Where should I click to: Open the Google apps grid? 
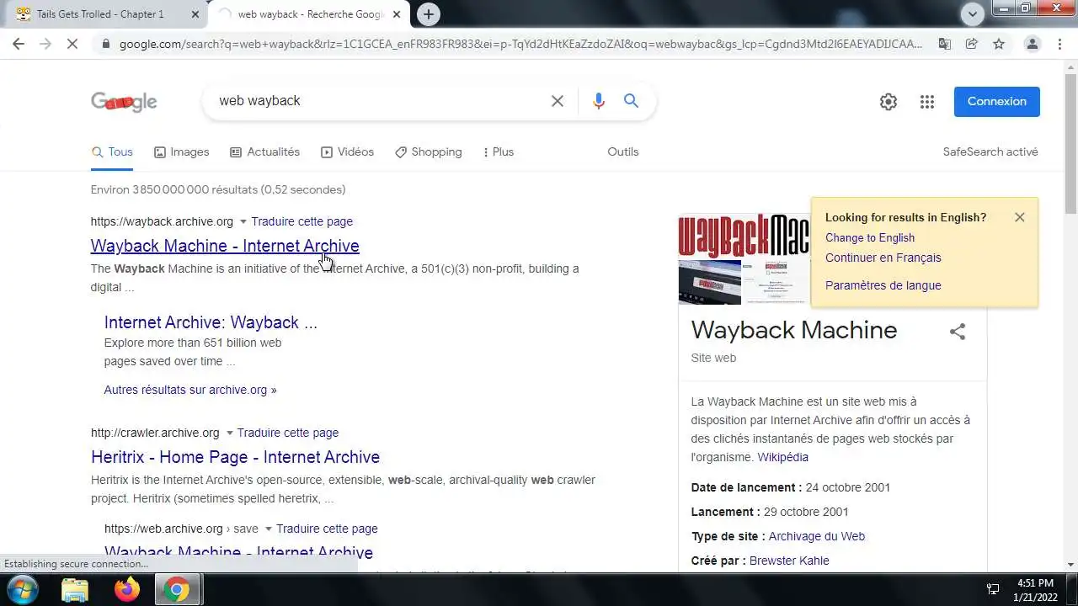click(927, 102)
